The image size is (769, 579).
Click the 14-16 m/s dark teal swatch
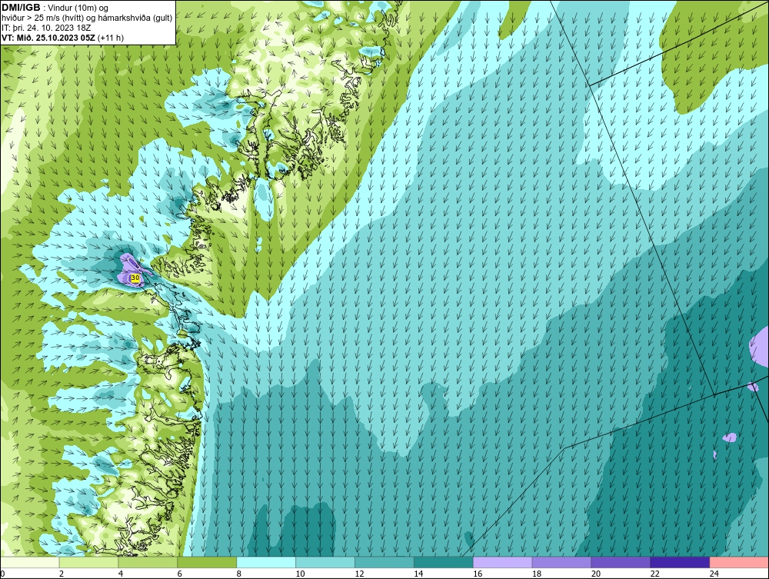444,562
